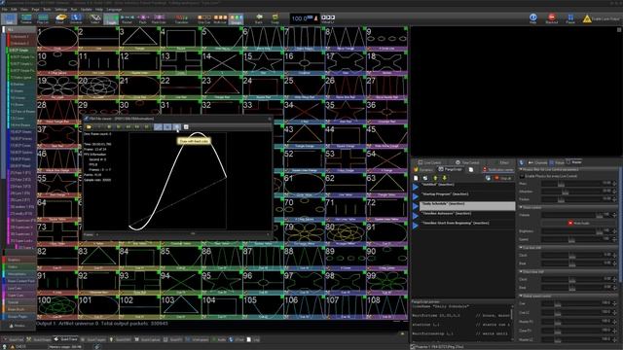Click the Brightness value stepper arrows
Screen dimensions: 623x350
[614, 230]
